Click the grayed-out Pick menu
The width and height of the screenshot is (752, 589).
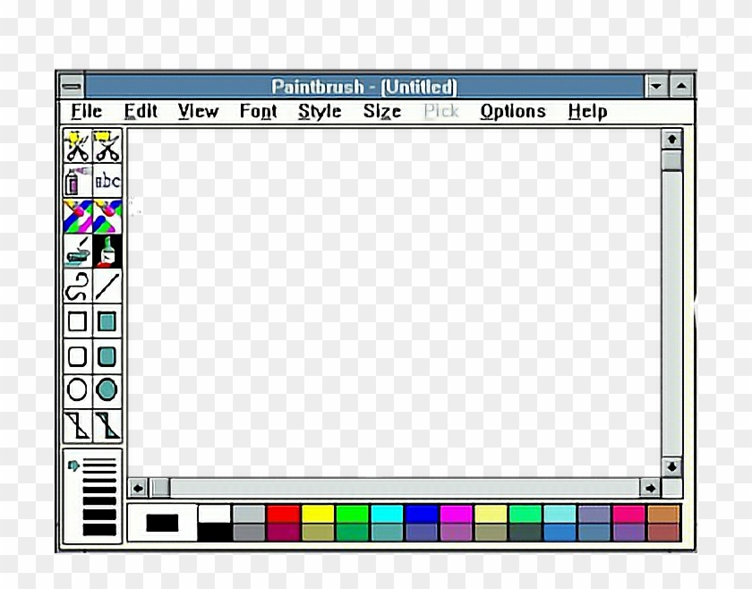[x=441, y=111]
